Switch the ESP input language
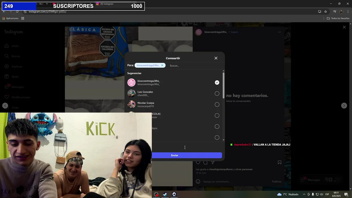Image resolution: width=352 pixels, height=198 pixels. pos(327,194)
